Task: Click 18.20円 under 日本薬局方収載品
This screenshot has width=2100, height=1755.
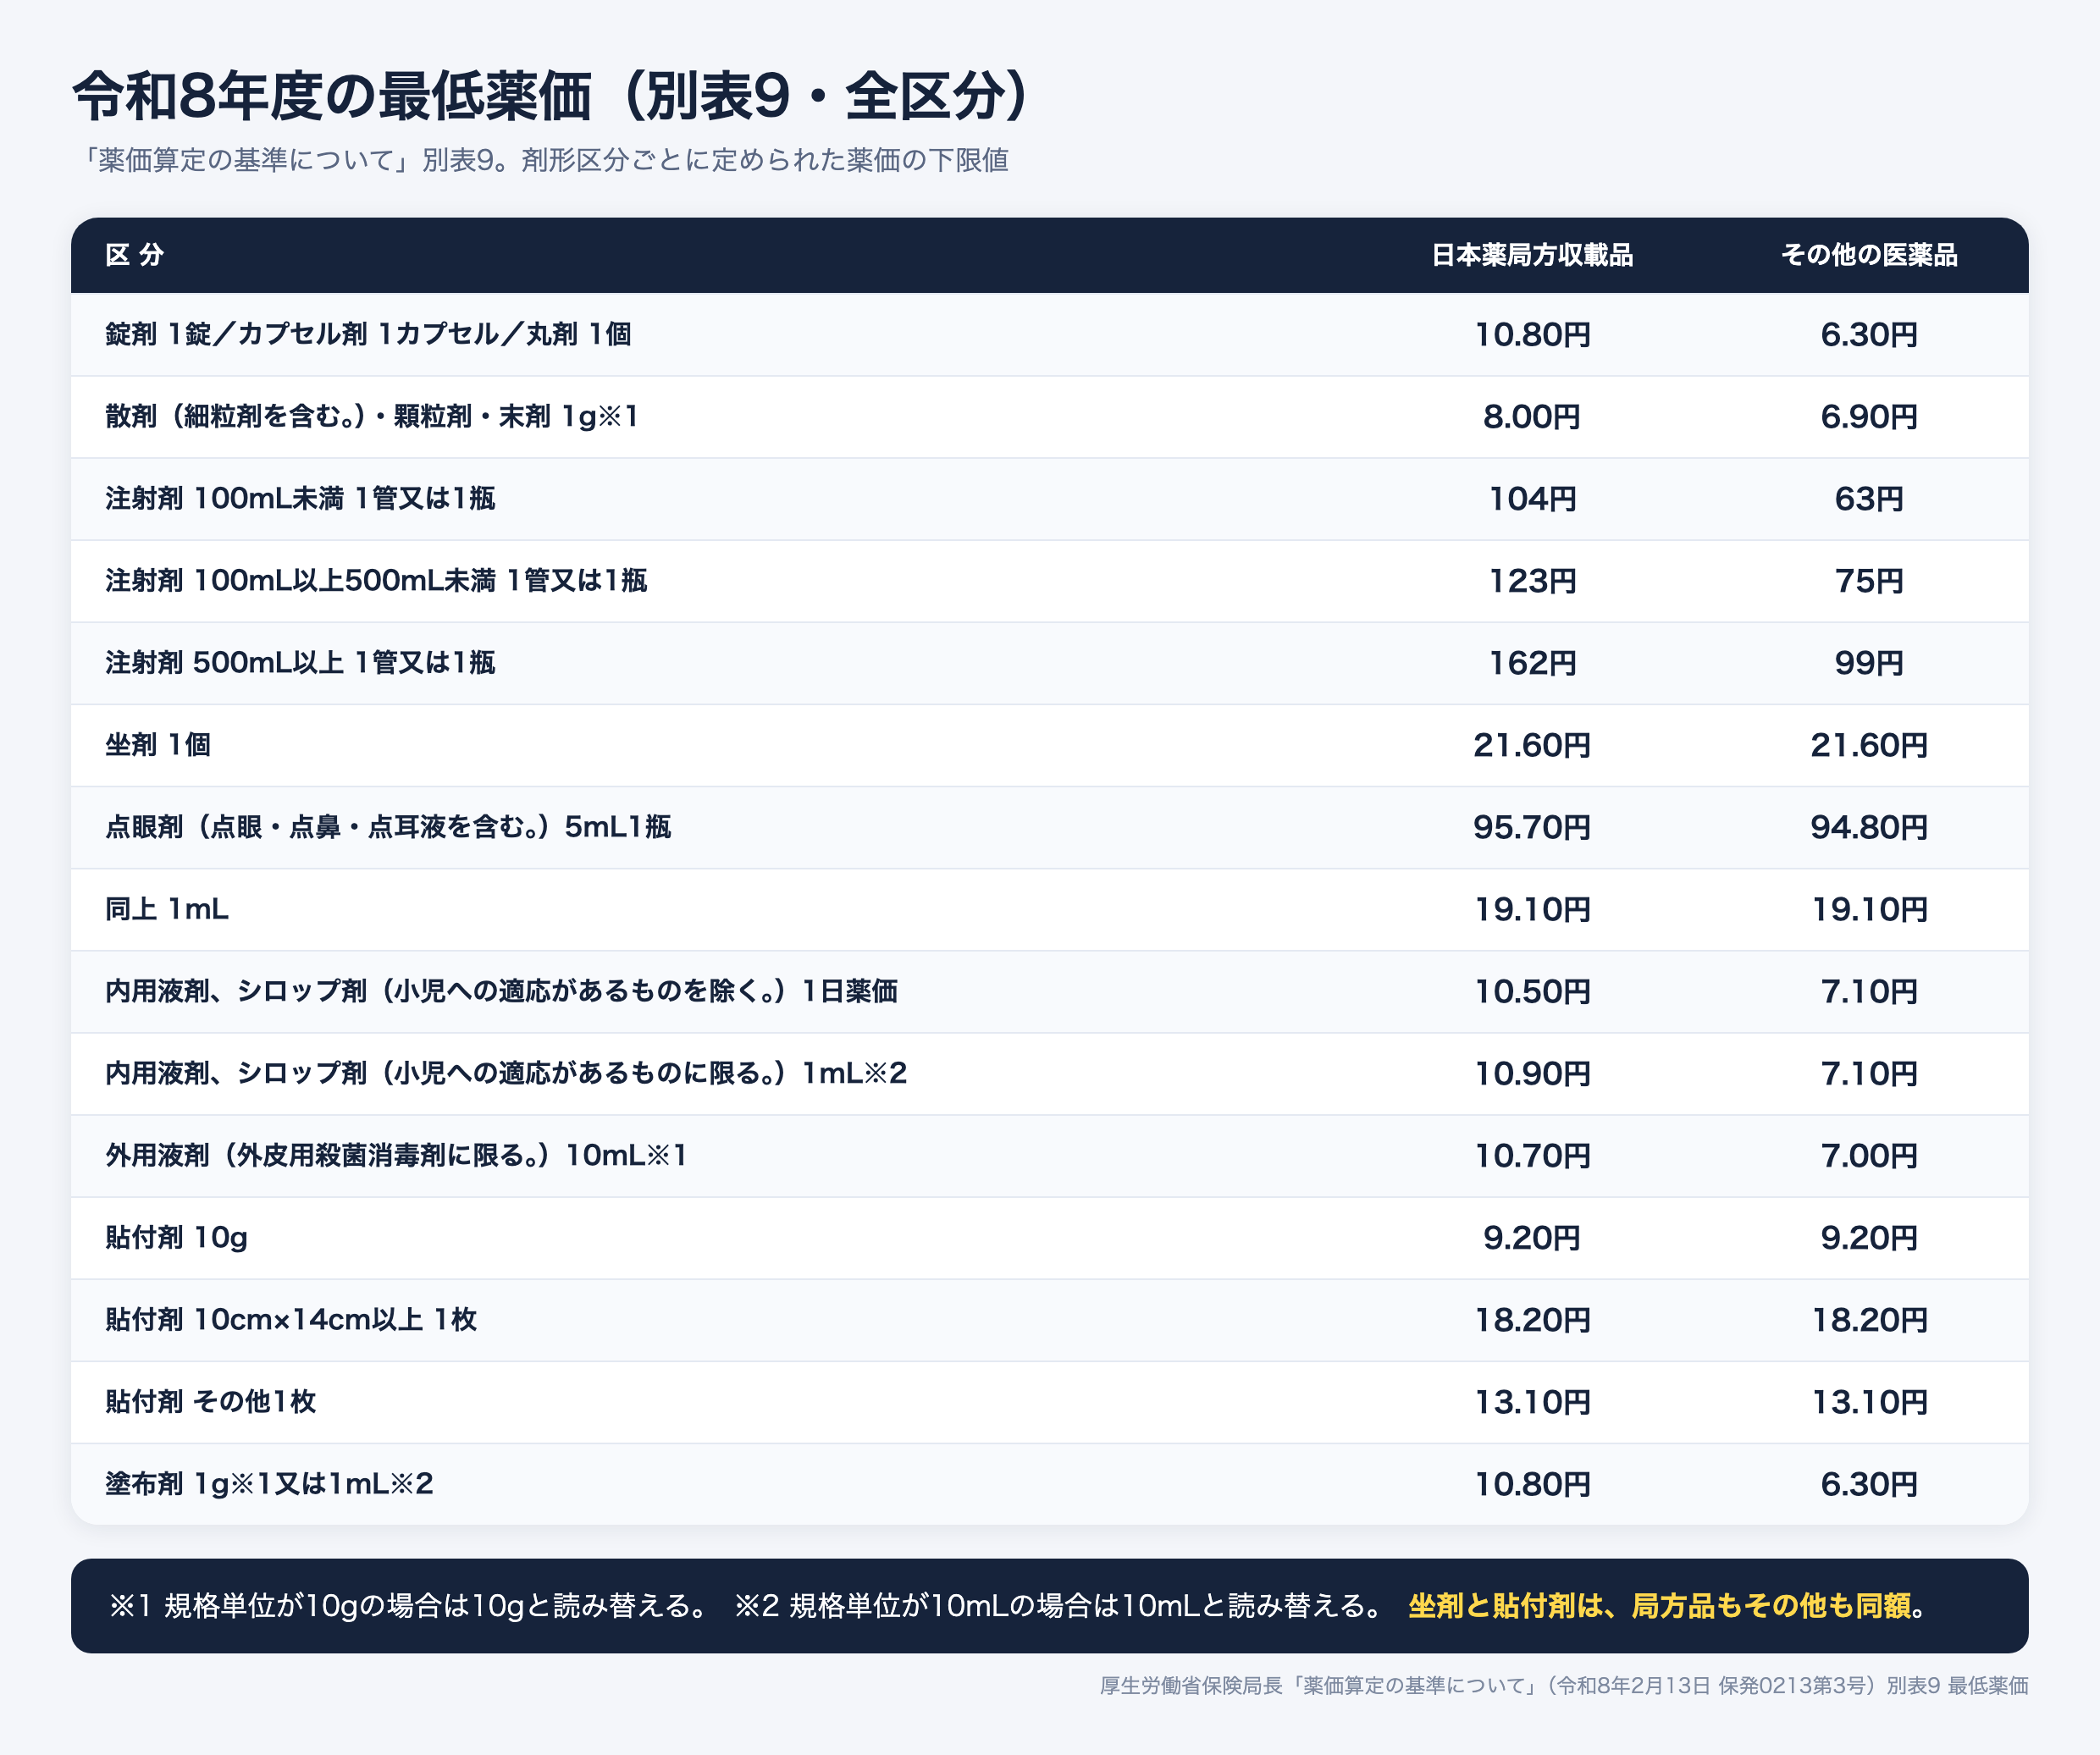Action: tap(1532, 1318)
